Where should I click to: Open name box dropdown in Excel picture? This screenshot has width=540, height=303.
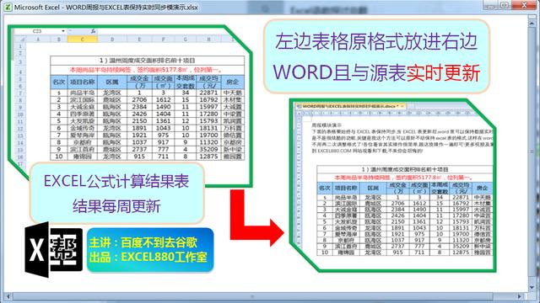click(63, 31)
